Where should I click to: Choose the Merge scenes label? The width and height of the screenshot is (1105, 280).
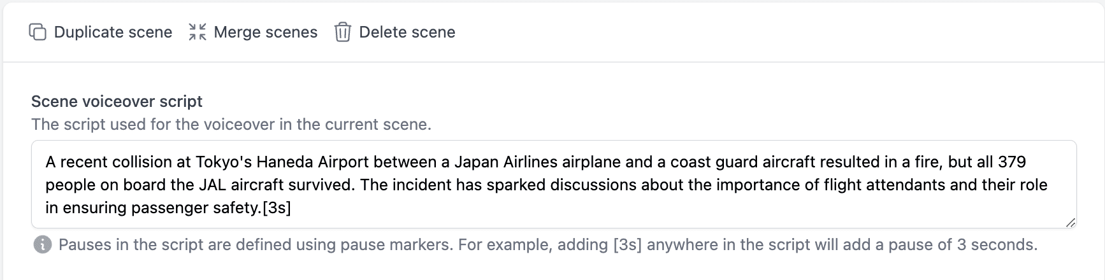(265, 32)
